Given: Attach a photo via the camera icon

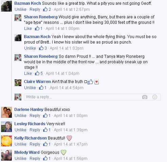Looking at the screenshot, I should (x=145, y=97).
